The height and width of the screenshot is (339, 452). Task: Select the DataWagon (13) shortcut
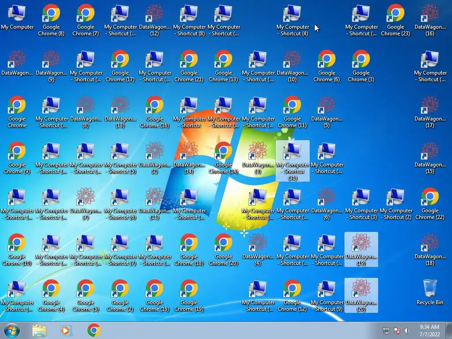click(x=120, y=112)
